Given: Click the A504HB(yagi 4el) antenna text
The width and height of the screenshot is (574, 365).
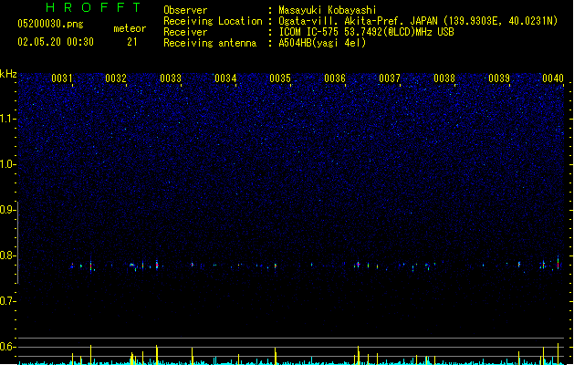Looking at the screenshot, I should click(x=322, y=43).
